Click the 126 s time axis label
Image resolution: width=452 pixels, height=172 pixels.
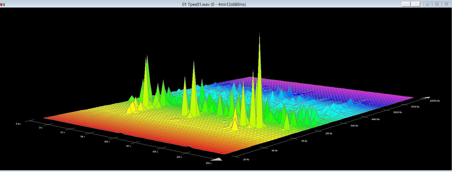coord(107,142)
